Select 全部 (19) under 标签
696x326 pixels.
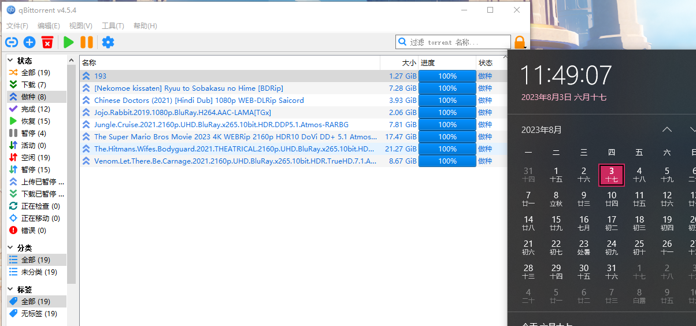click(x=36, y=302)
